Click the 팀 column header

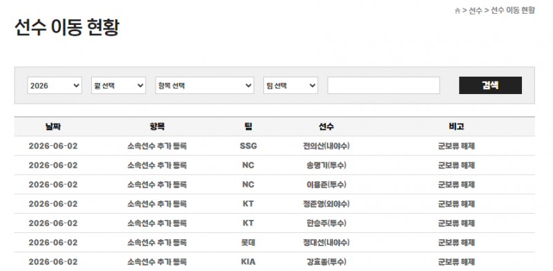(x=248, y=127)
